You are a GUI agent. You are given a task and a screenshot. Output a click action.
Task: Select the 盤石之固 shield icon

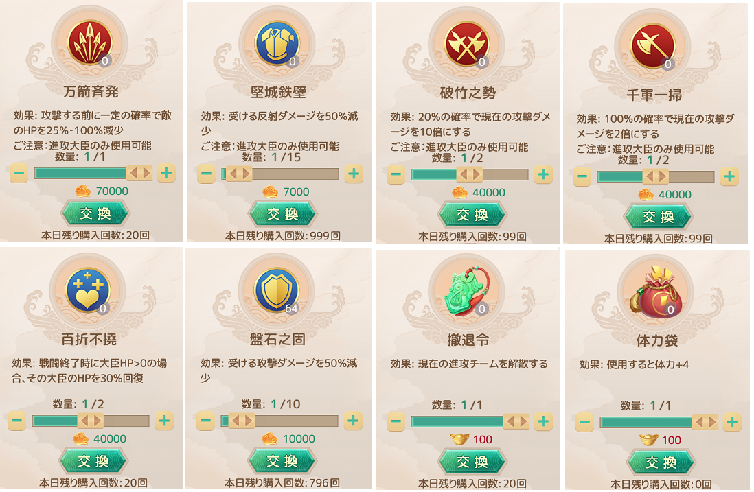coord(277,291)
